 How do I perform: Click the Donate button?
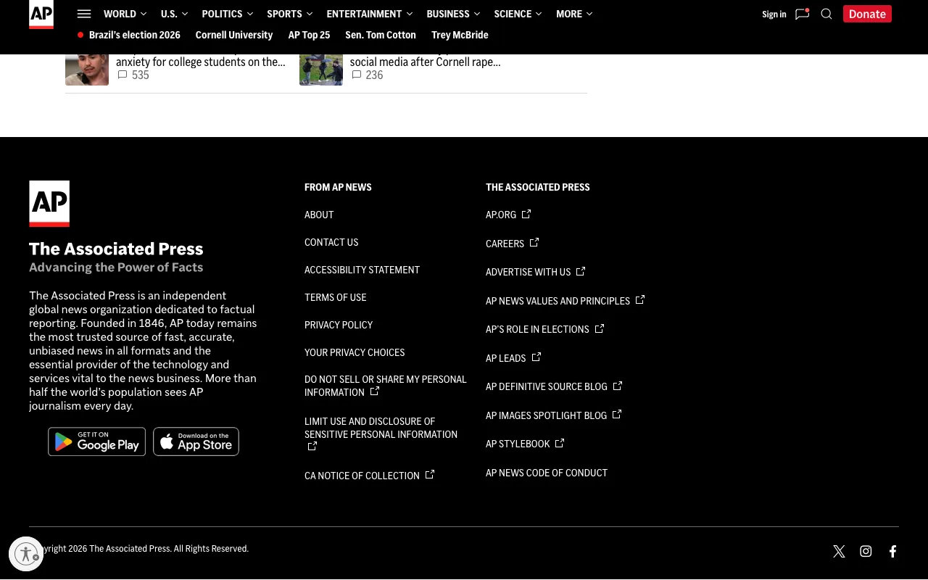(867, 14)
